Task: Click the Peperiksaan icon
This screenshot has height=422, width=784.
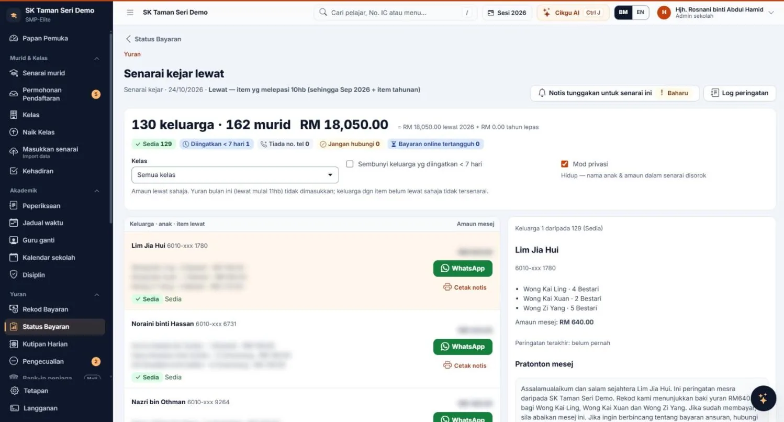Action: pyautogui.click(x=14, y=206)
